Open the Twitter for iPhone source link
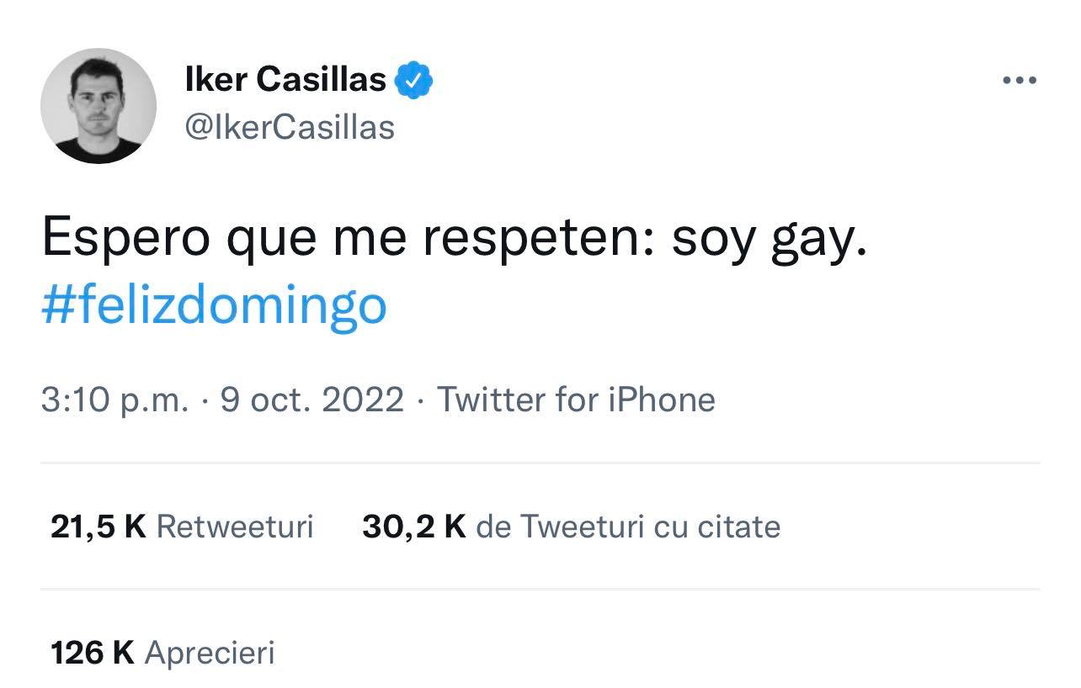The height and width of the screenshot is (688, 1081). pyautogui.click(x=576, y=399)
